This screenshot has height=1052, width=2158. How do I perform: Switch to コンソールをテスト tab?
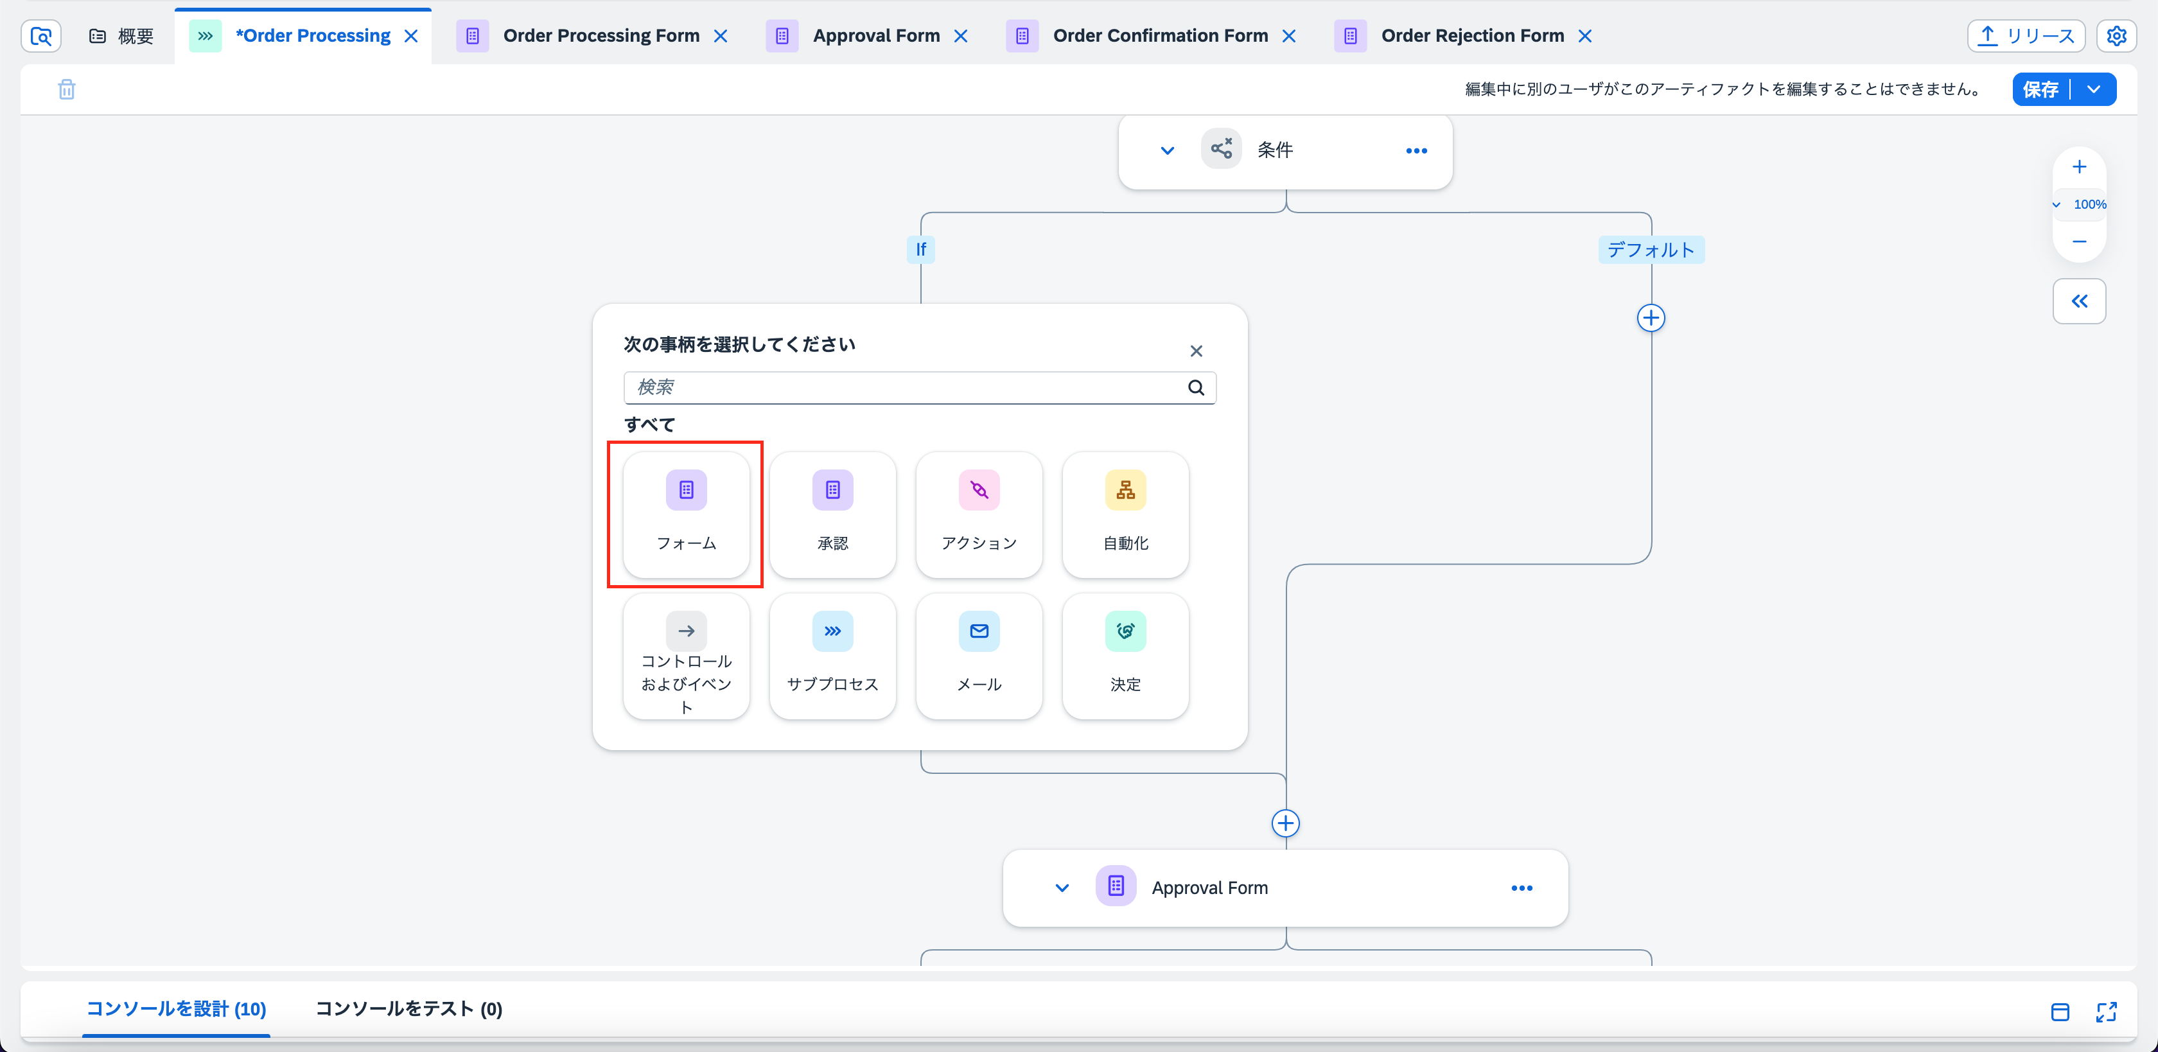408,1008
